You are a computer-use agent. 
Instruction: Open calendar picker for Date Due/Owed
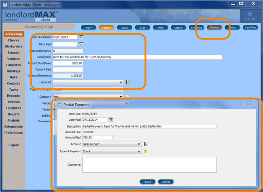click(x=81, y=37)
